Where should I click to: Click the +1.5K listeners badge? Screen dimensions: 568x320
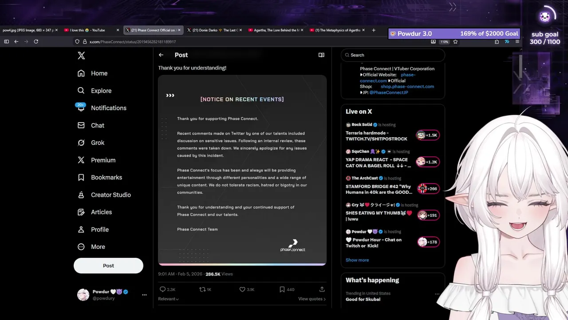pos(428,135)
